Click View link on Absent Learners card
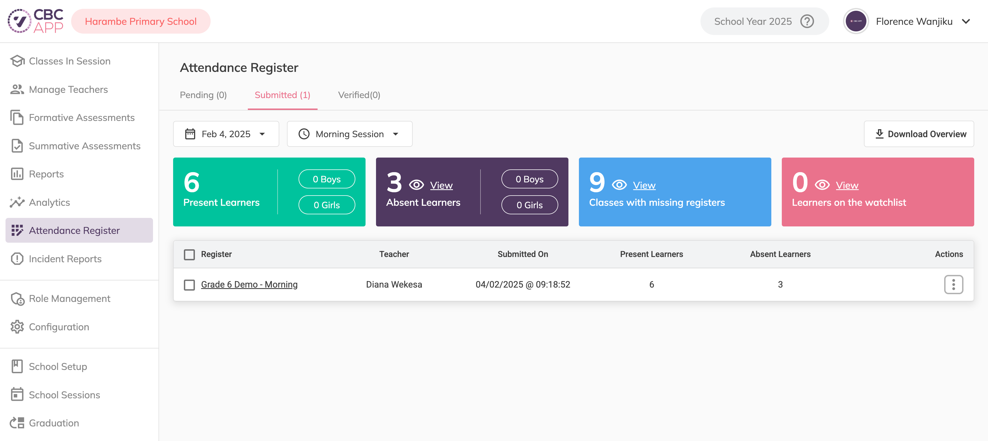988x441 pixels. tap(441, 185)
